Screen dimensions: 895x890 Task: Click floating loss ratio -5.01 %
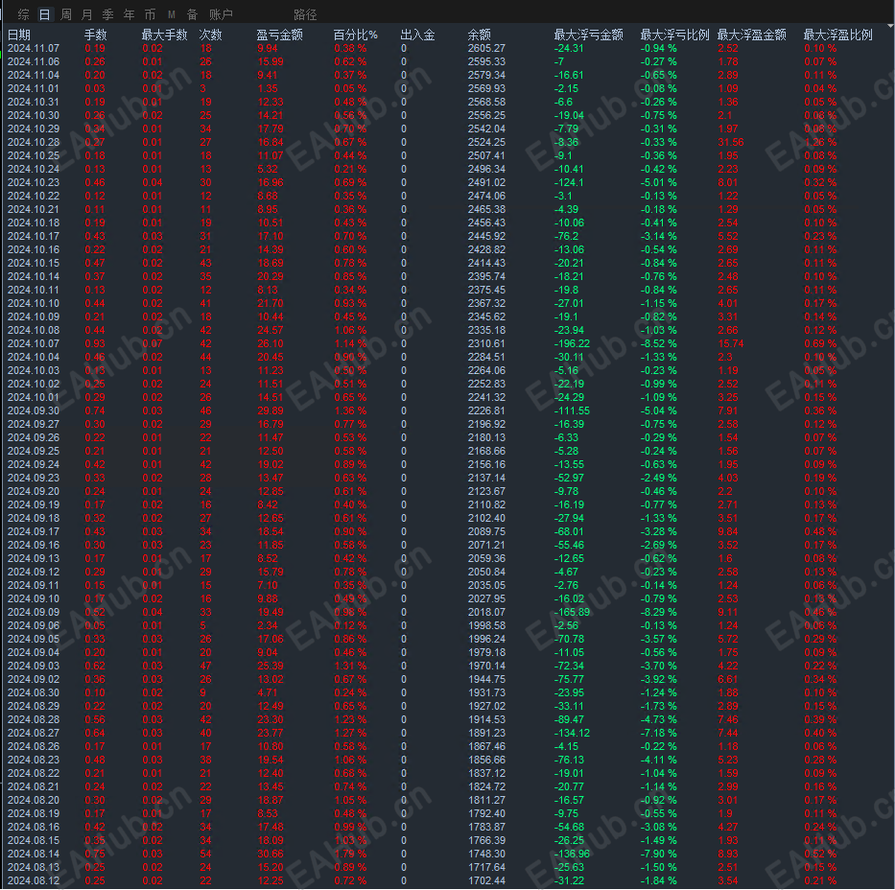(658, 182)
